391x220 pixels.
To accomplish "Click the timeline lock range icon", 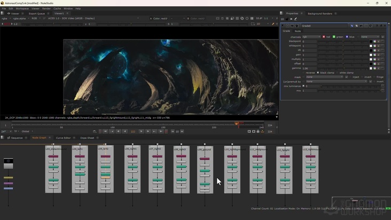I will (x=258, y=131).
